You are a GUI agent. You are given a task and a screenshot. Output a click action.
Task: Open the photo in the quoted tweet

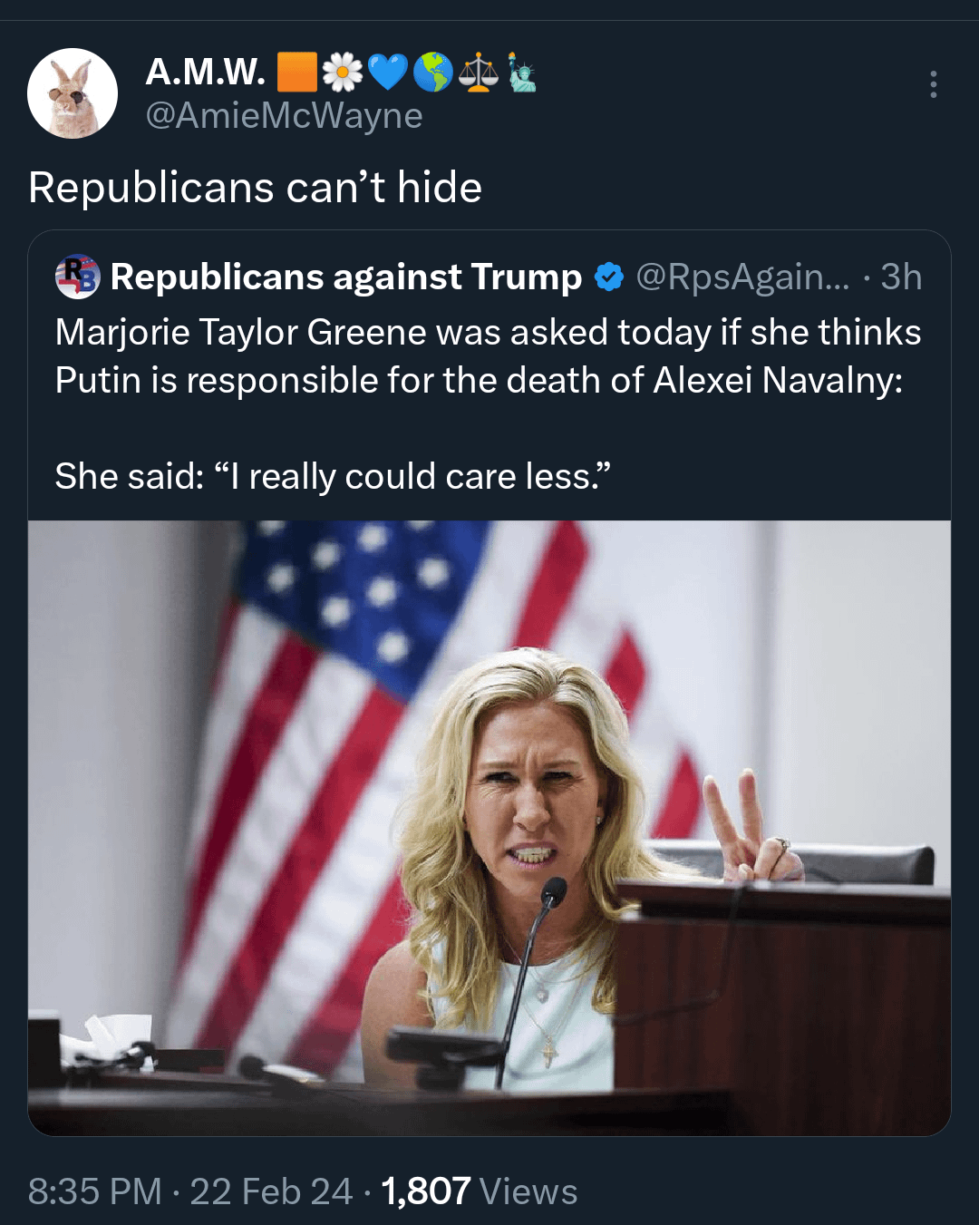tap(489, 827)
